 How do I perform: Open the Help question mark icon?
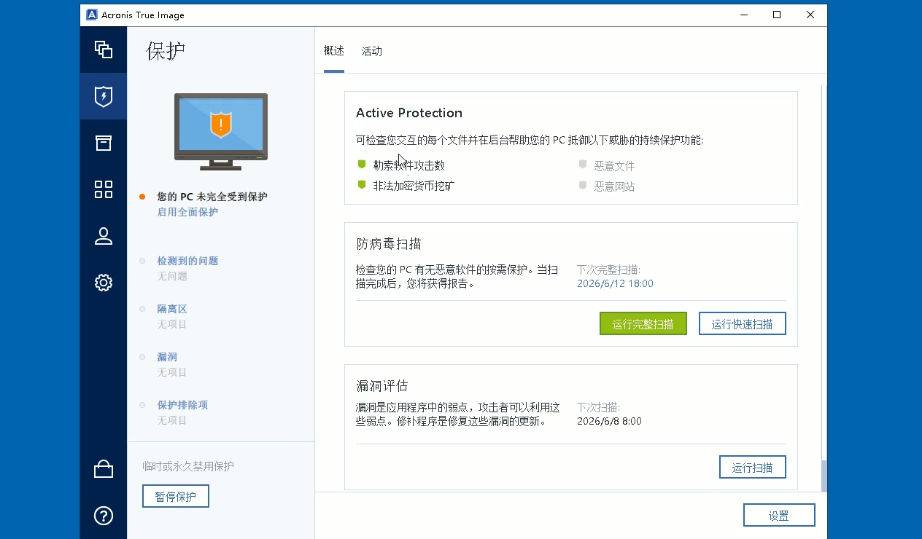[104, 516]
